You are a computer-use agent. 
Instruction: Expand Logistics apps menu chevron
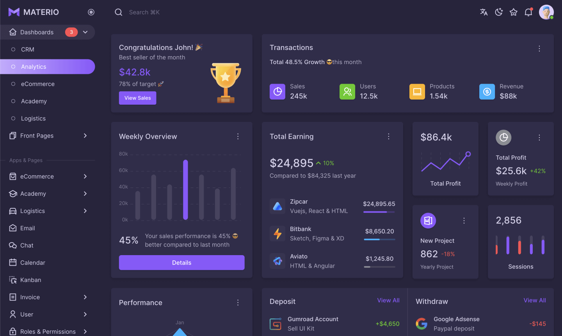pyautogui.click(x=85, y=211)
